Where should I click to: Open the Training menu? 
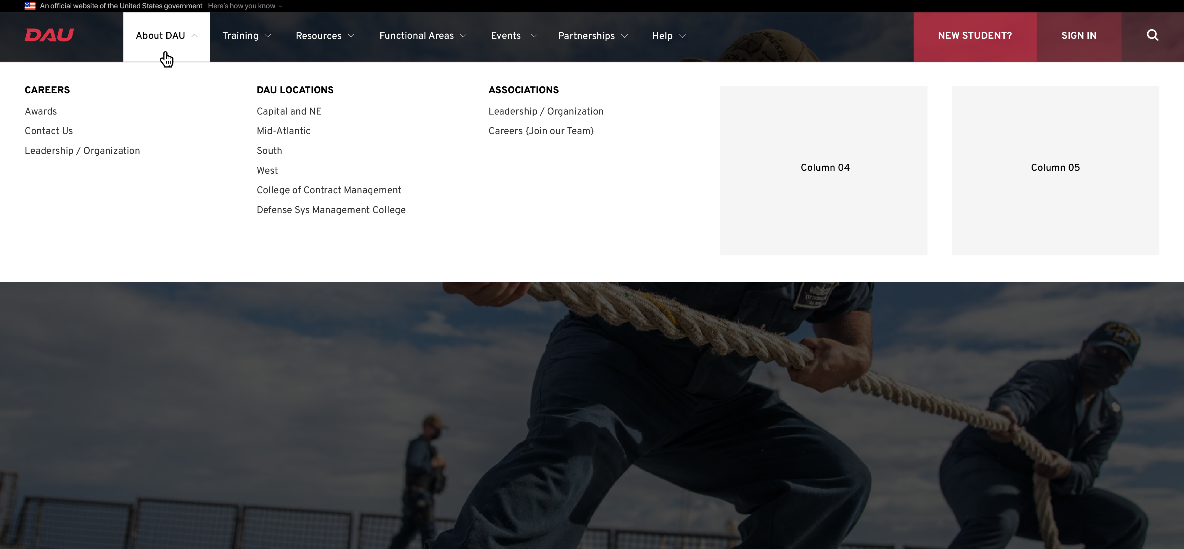[x=247, y=36]
